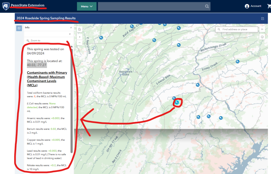Screen dimensions: 271x174
Task: Select spring marker just above highlighted marker
Action: point(174,98)
